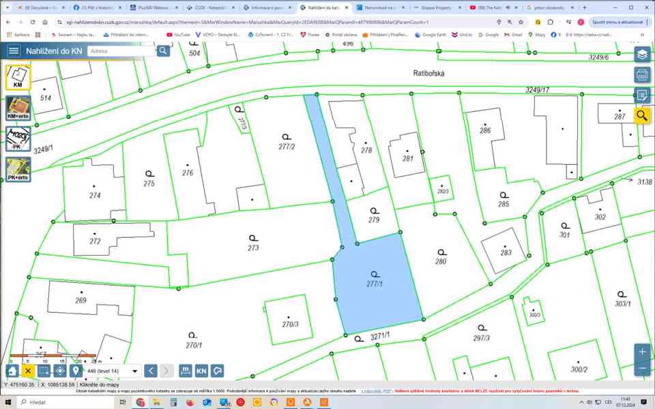Open the map layers panel
This screenshot has height=409, width=655.
[x=642, y=54]
